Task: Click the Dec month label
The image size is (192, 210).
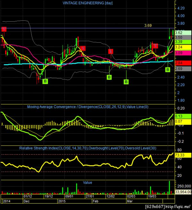Action: [x=27, y=201]
